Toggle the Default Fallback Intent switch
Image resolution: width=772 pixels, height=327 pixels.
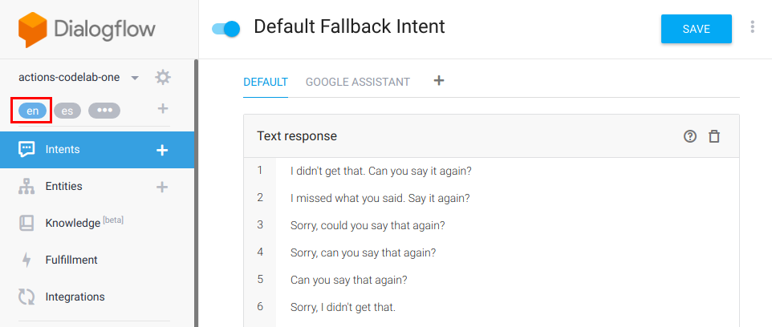(x=226, y=29)
